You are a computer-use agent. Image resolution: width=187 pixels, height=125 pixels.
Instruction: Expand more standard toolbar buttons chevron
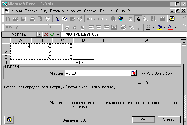(x=184, y=17)
